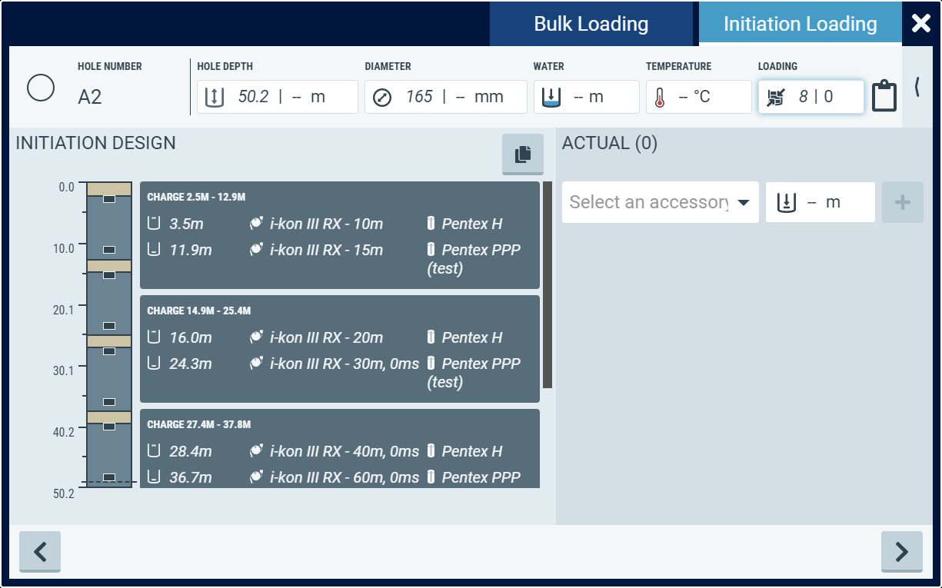Click Pentex PPP (test) beside 24.3m
The height and width of the screenshot is (588, 942).
(x=474, y=374)
